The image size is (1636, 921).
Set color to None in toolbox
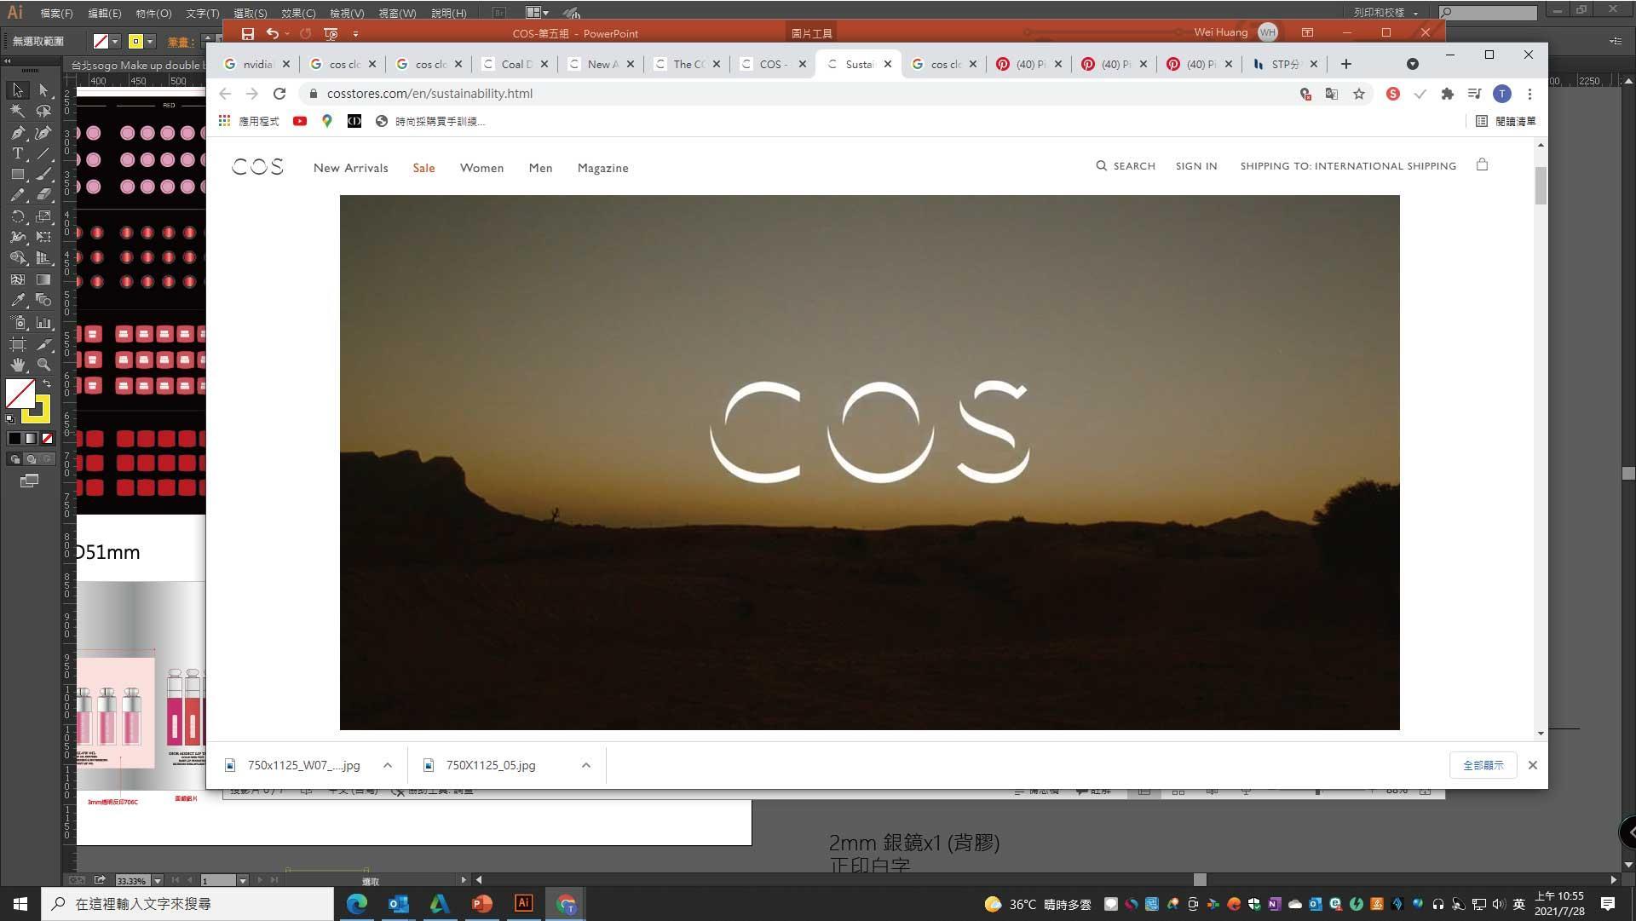[x=48, y=439]
